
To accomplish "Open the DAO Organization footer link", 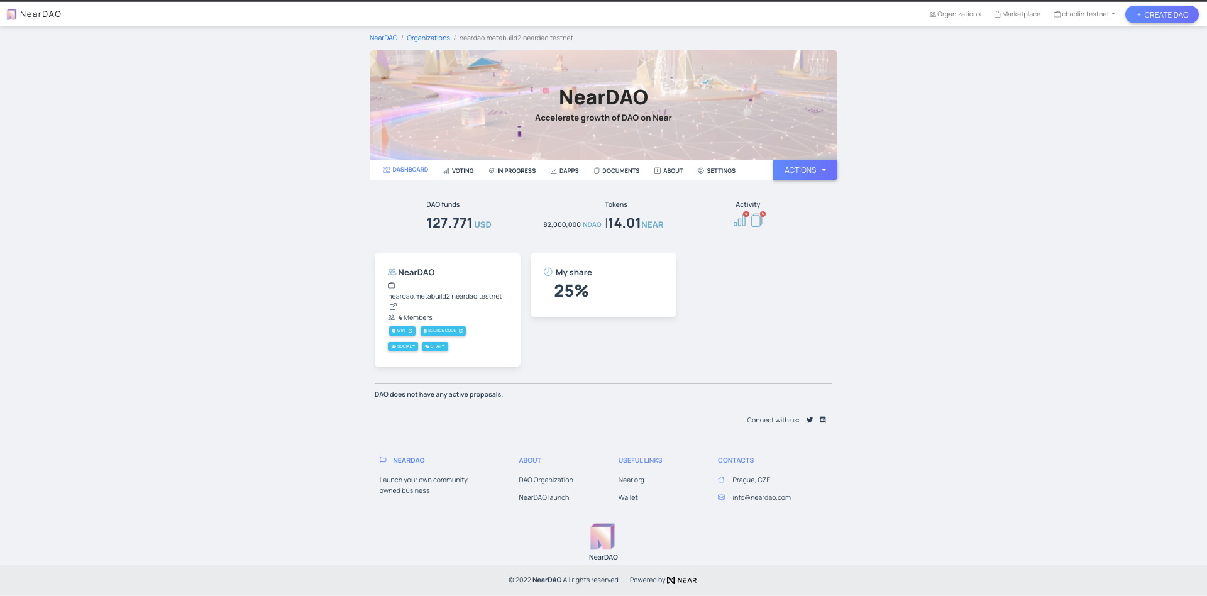I will point(546,480).
